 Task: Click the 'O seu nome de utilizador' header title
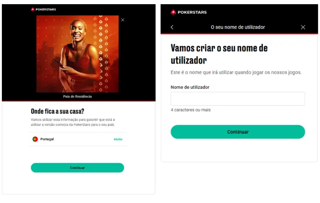[x=238, y=27]
